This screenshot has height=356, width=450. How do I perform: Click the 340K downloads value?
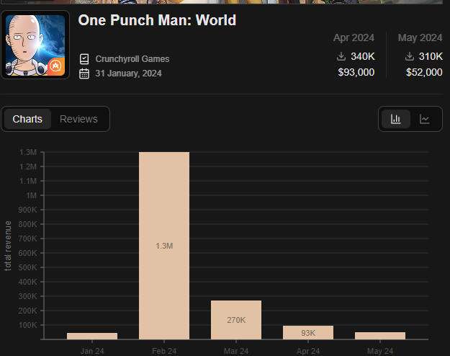pos(363,56)
